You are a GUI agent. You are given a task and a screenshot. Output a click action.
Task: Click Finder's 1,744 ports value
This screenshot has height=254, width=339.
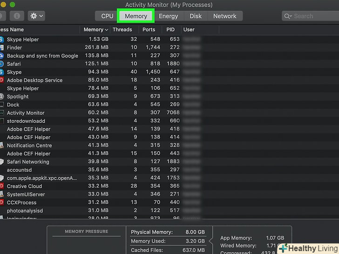coord(153,47)
